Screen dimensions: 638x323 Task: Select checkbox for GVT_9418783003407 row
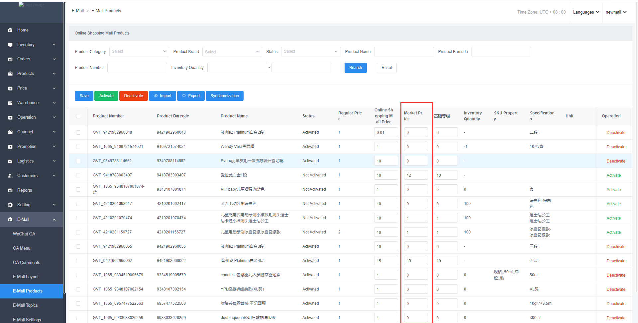(x=78, y=175)
